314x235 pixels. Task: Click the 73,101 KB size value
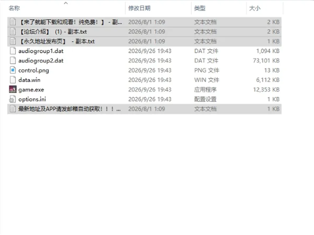pos(266,61)
